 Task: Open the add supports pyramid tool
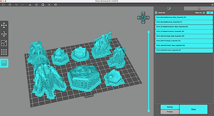(x=30, y=5)
